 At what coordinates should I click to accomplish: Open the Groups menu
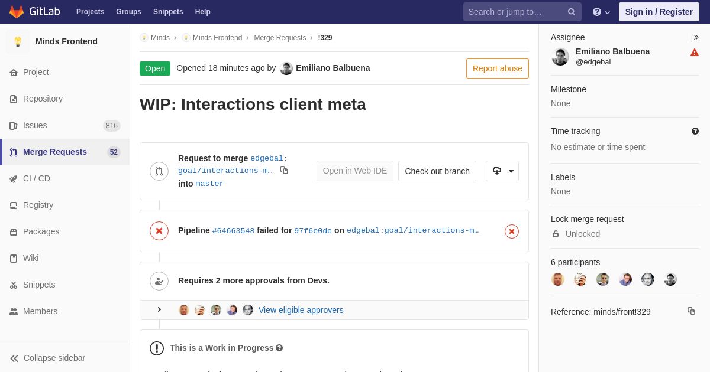pyautogui.click(x=128, y=12)
